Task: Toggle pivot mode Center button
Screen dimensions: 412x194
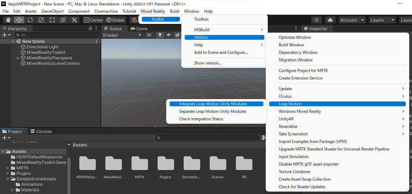Action: [93, 20]
